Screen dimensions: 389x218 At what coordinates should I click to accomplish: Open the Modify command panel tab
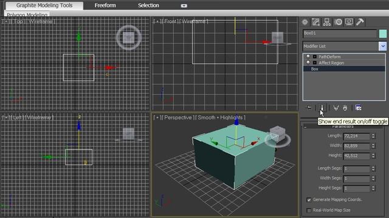(x=315, y=22)
